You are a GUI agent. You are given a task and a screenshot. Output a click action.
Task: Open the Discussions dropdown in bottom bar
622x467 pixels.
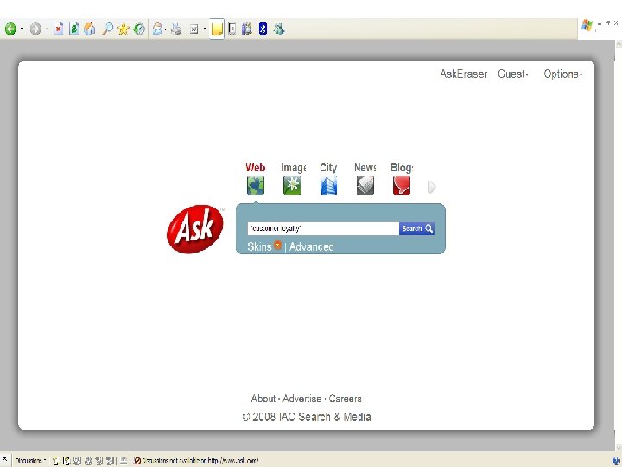[x=31, y=461]
